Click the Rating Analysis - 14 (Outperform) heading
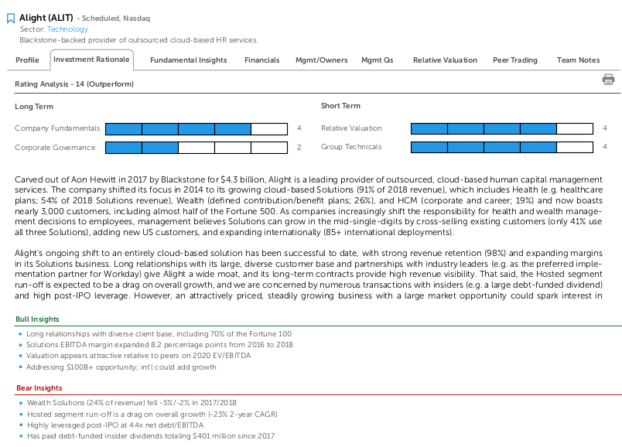 pyautogui.click(x=74, y=84)
